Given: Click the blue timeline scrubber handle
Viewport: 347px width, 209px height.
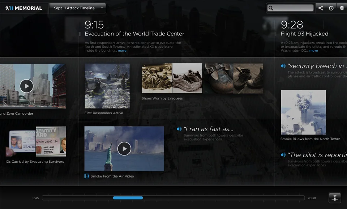Looking at the screenshot, I should [128, 198].
